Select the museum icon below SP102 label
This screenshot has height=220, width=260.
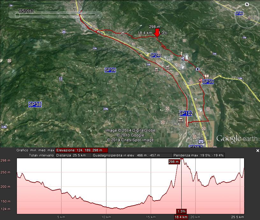tap(181, 120)
